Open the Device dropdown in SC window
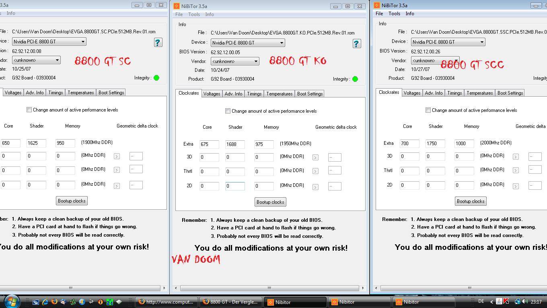The width and height of the screenshot is (547, 308). click(49, 42)
